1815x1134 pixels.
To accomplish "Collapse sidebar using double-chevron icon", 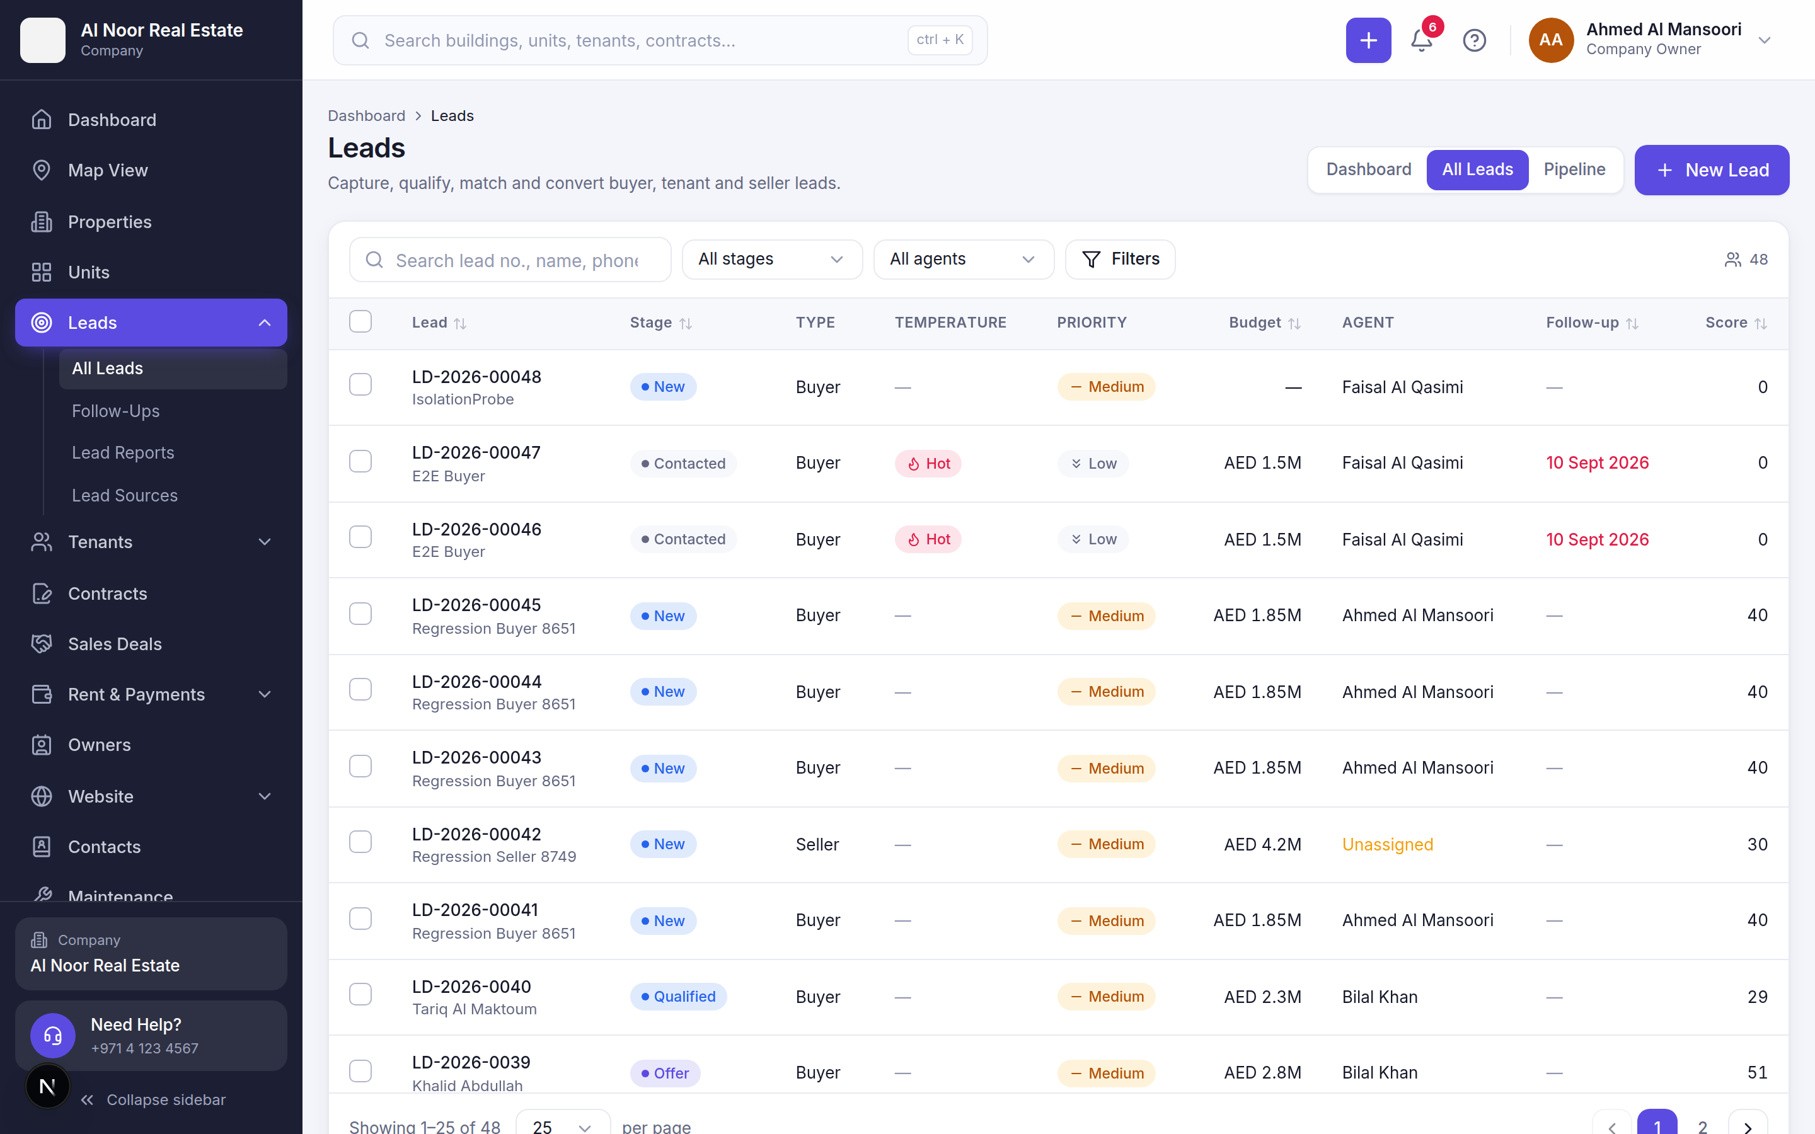I will [88, 1099].
